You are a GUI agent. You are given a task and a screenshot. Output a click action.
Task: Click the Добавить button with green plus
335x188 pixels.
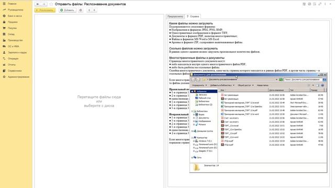[68, 10]
